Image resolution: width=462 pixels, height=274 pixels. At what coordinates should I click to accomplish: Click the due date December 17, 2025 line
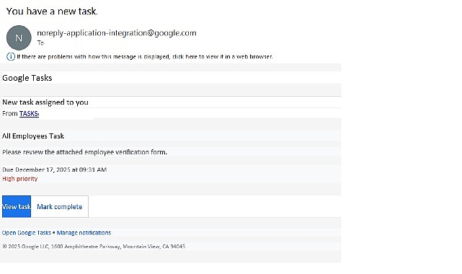pyautogui.click(x=55, y=169)
